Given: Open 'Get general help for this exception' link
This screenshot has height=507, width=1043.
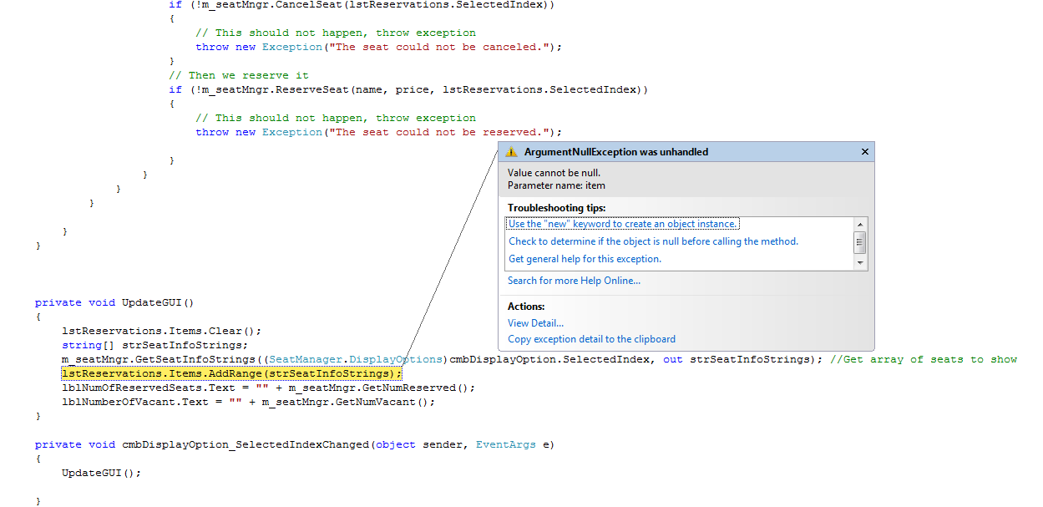Looking at the screenshot, I should [585, 259].
